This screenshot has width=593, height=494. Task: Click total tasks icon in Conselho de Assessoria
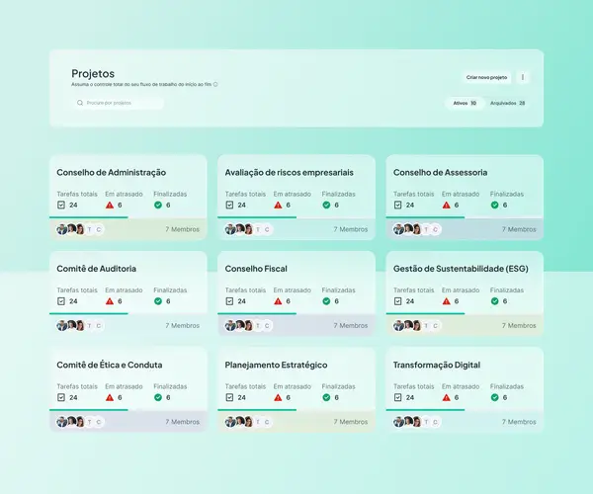pos(398,205)
